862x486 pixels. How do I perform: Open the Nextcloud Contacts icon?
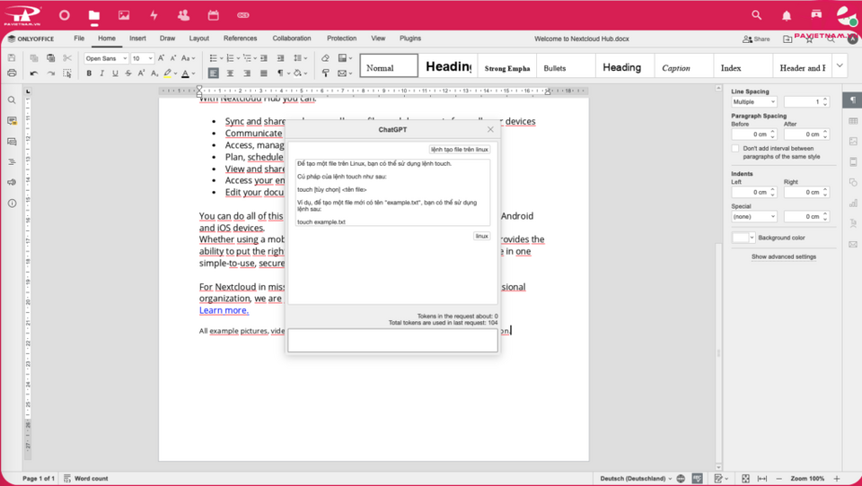183,15
